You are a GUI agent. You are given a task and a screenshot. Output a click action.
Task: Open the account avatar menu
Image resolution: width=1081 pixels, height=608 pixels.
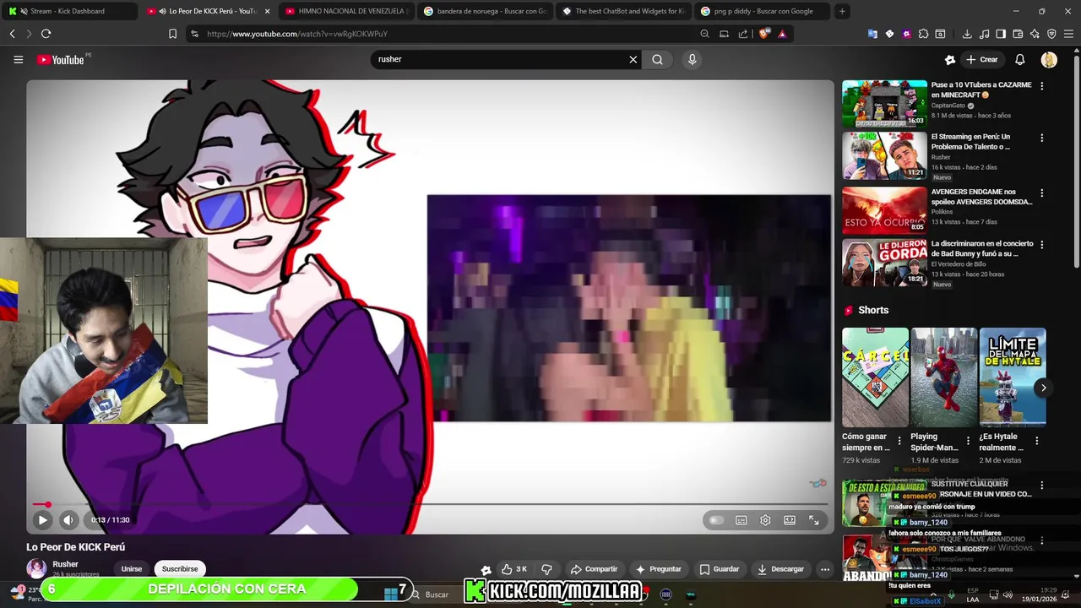[x=1049, y=59]
